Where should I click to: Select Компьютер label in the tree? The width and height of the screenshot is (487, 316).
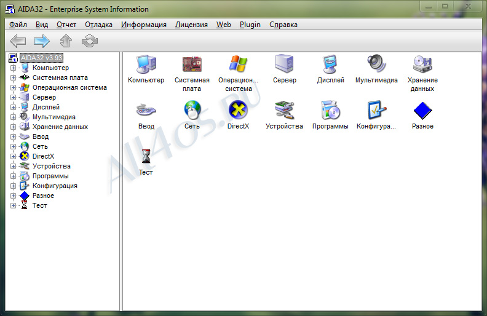click(x=50, y=68)
